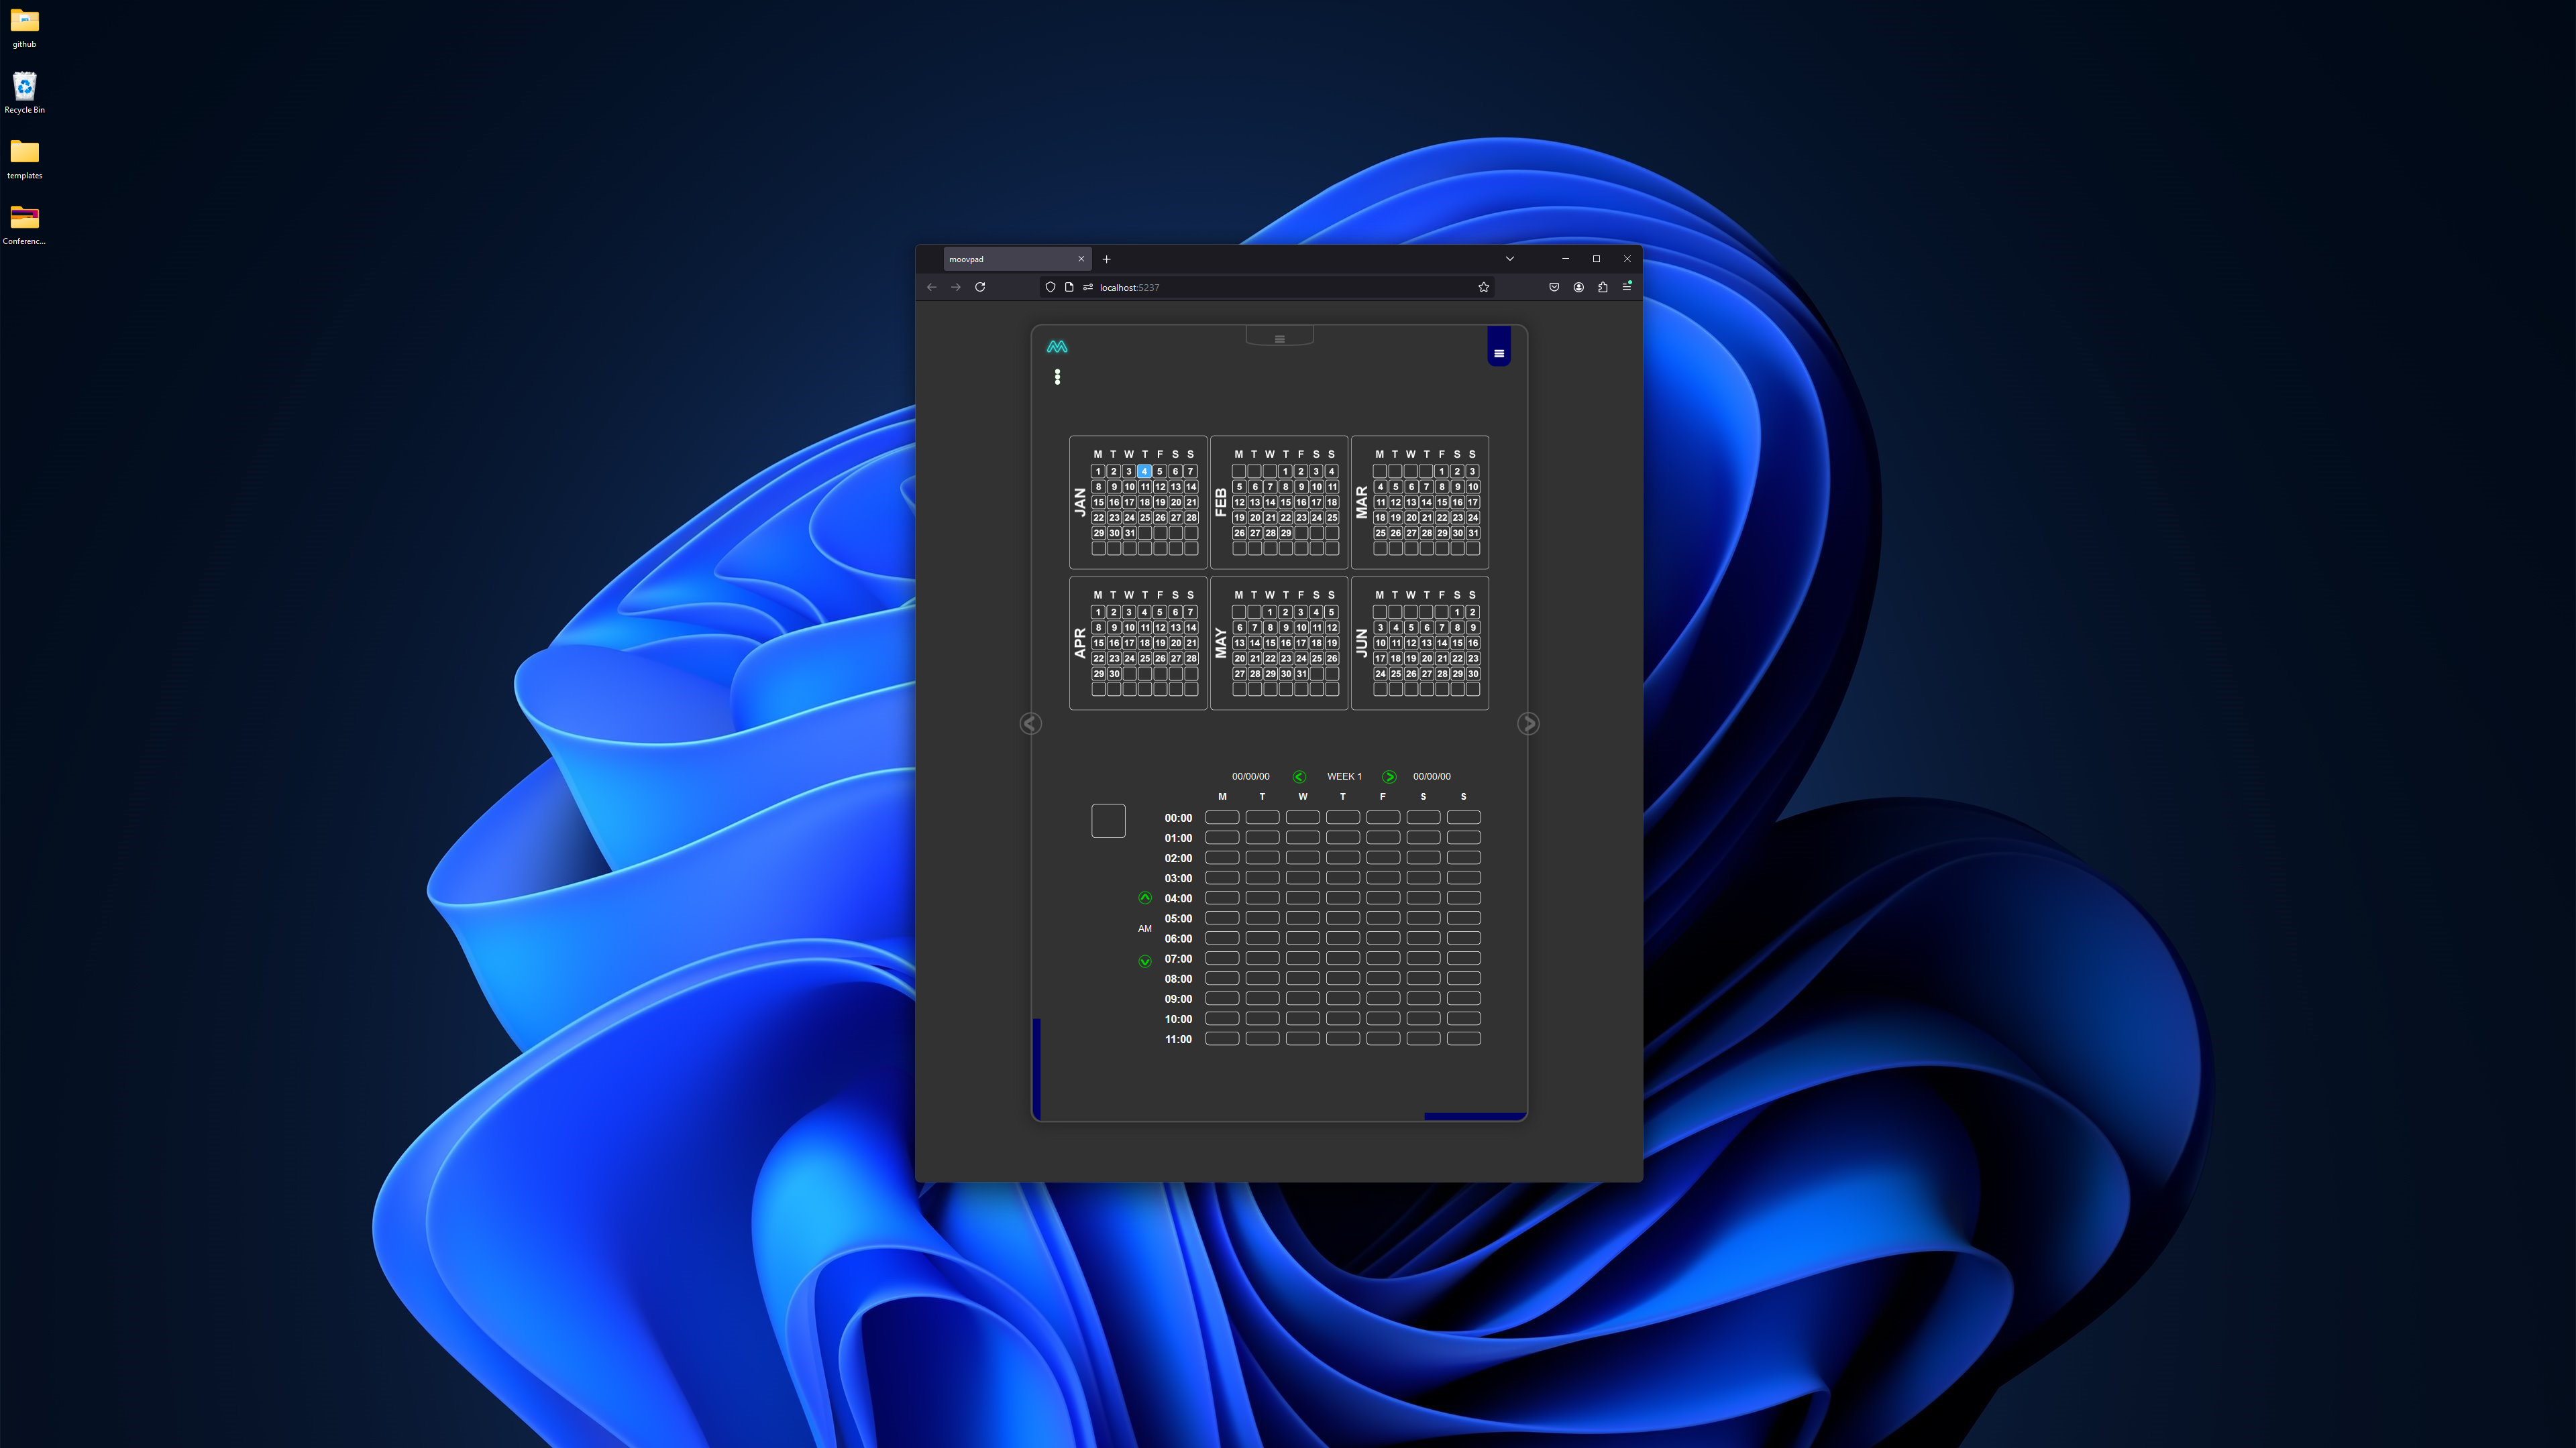This screenshot has width=2576, height=1448.
Task: Select June 30 in calendar
Action: (1473, 674)
